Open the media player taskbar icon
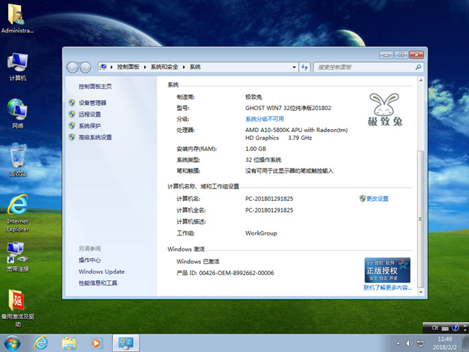Screen dimensions: 469x352 click(97, 343)
